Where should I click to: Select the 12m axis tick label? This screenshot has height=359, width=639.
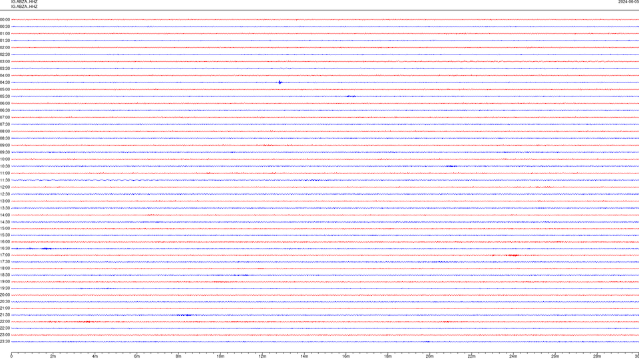[262, 356]
